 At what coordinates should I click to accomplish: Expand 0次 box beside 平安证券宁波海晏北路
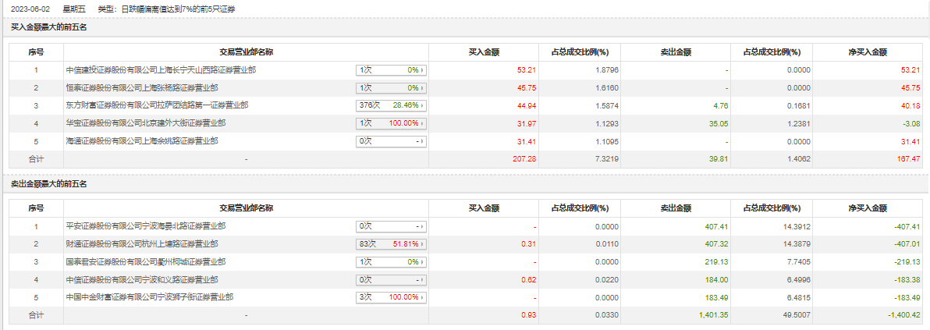point(392,226)
